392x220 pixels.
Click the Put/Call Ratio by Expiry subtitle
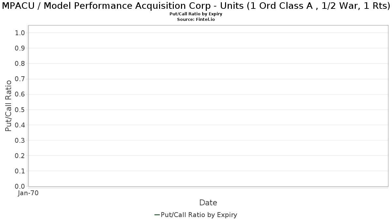[196, 14]
